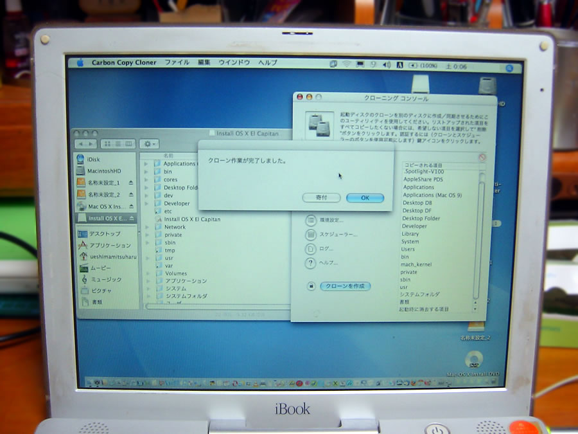Click OK in the clone-completed dialog

(x=365, y=198)
